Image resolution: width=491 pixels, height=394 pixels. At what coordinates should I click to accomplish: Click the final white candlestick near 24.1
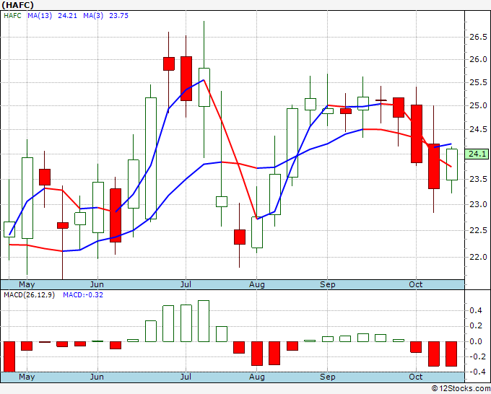point(452,165)
